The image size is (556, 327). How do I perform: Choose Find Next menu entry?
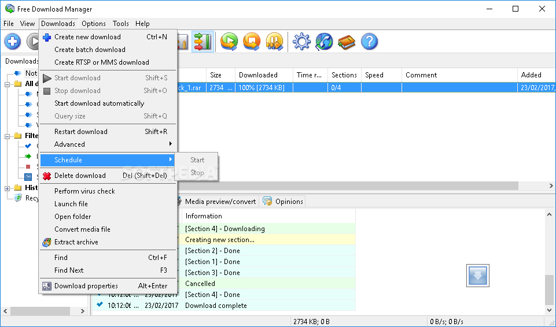point(108,270)
